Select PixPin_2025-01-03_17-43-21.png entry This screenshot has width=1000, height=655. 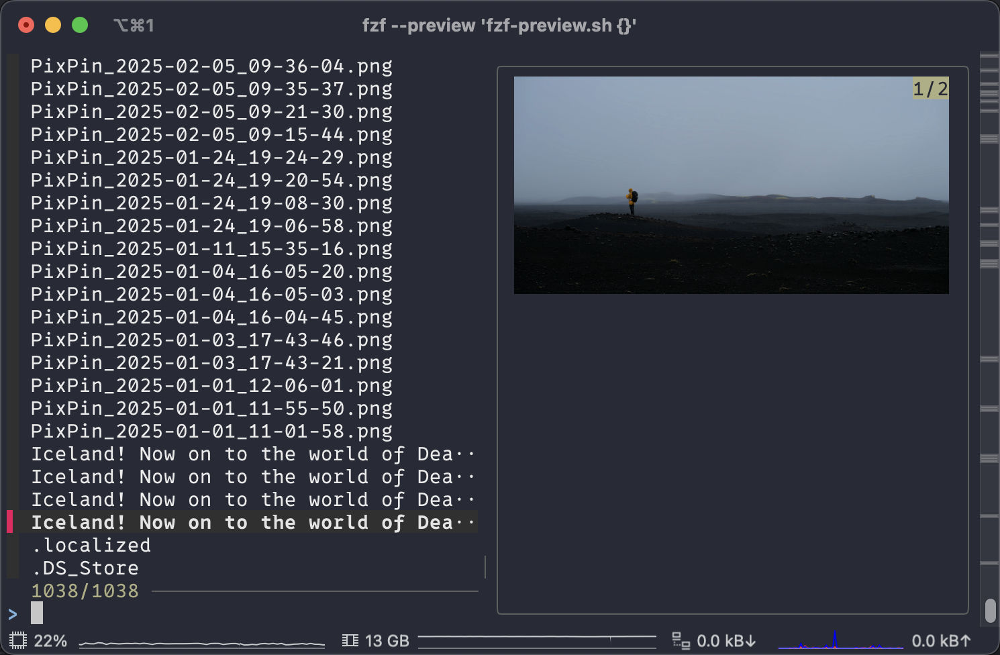pos(211,362)
